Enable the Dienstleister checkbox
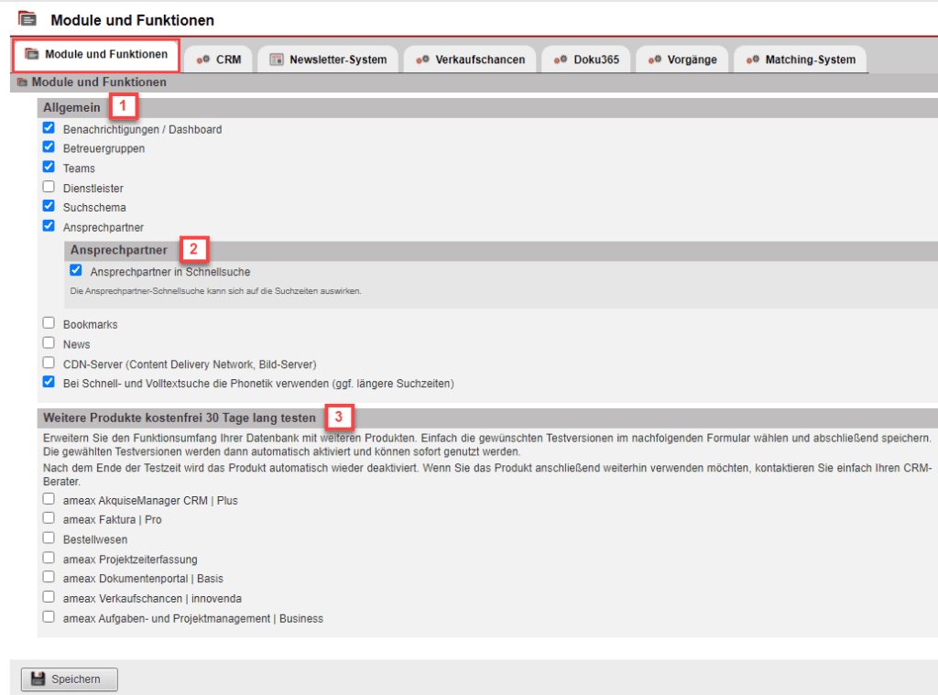This screenshot has height=695, width=938. (48, 187)
